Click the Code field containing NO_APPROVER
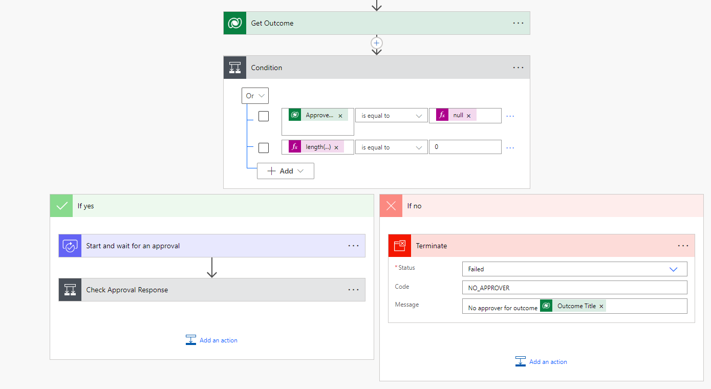This screenshot has width=711, height=389. 574,288
